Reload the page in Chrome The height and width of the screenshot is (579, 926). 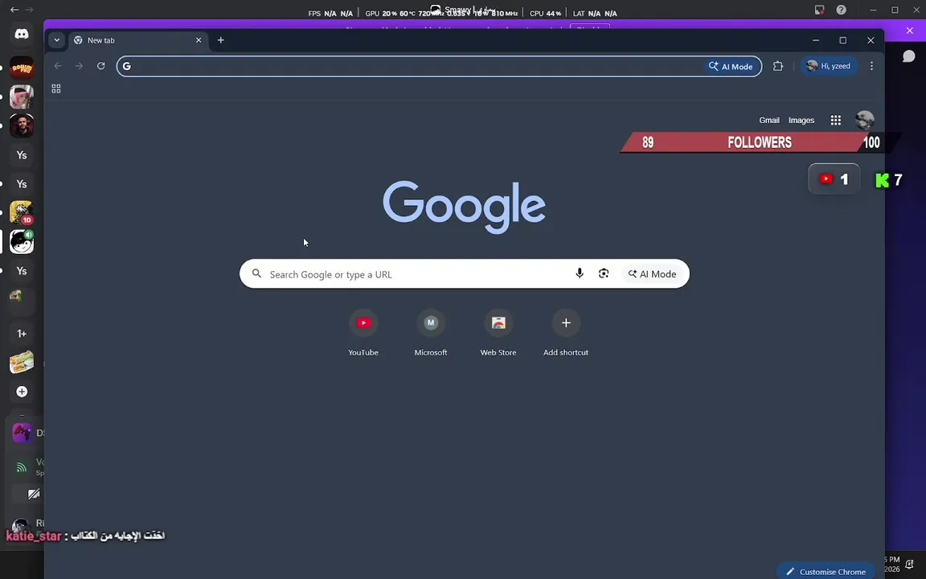coord(101,66)
